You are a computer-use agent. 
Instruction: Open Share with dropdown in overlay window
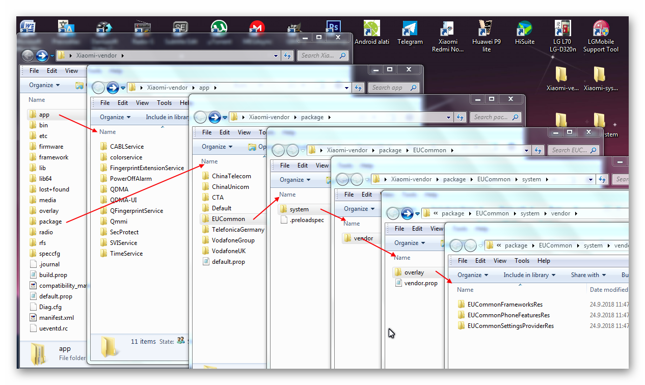588,275
